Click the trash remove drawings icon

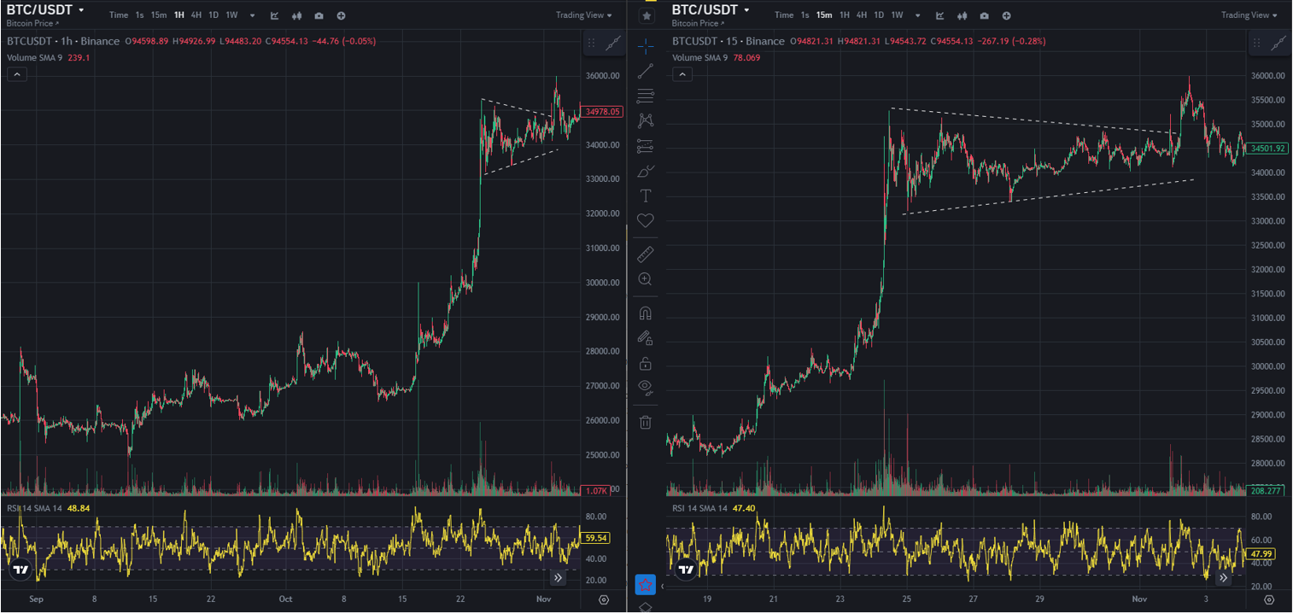pyautogui.click(x=646, y=422)
